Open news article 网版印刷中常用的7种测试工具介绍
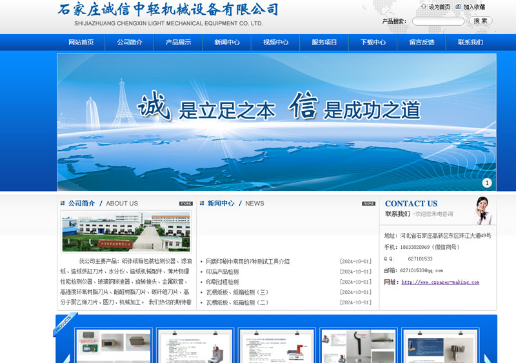This screenshot has height=363, width=516. [248, 262]
